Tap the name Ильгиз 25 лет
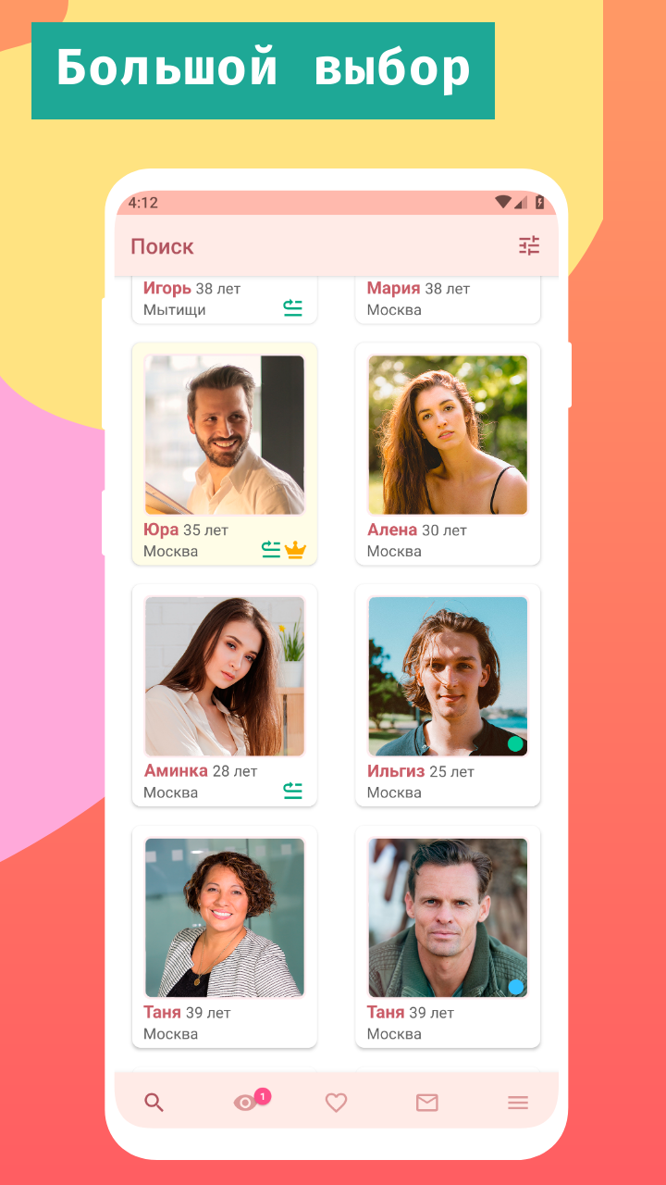This screenshot has height=1185, width=666. [x=421, y=771]
